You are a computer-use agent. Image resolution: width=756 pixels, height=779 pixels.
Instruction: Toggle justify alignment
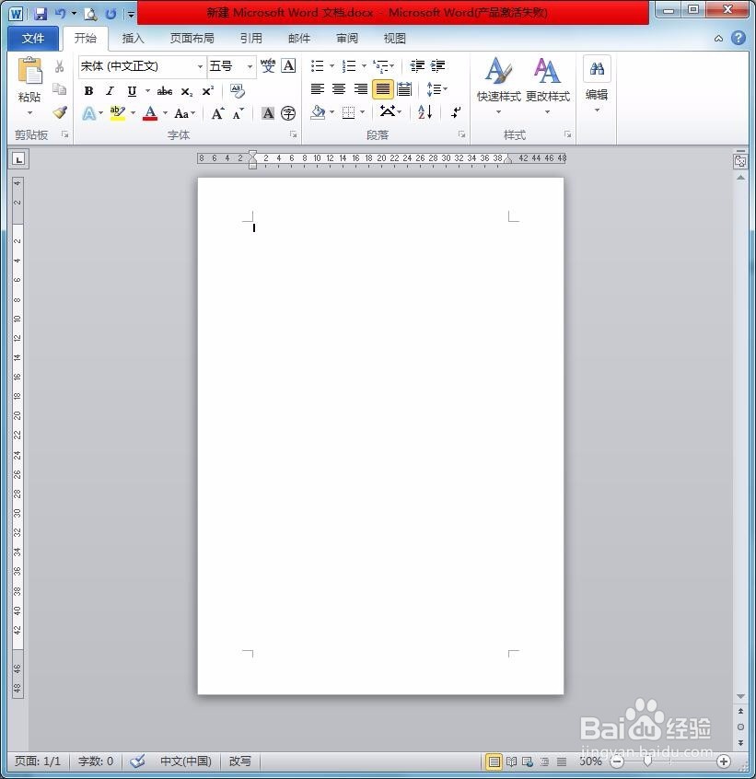tap(382, 89)
